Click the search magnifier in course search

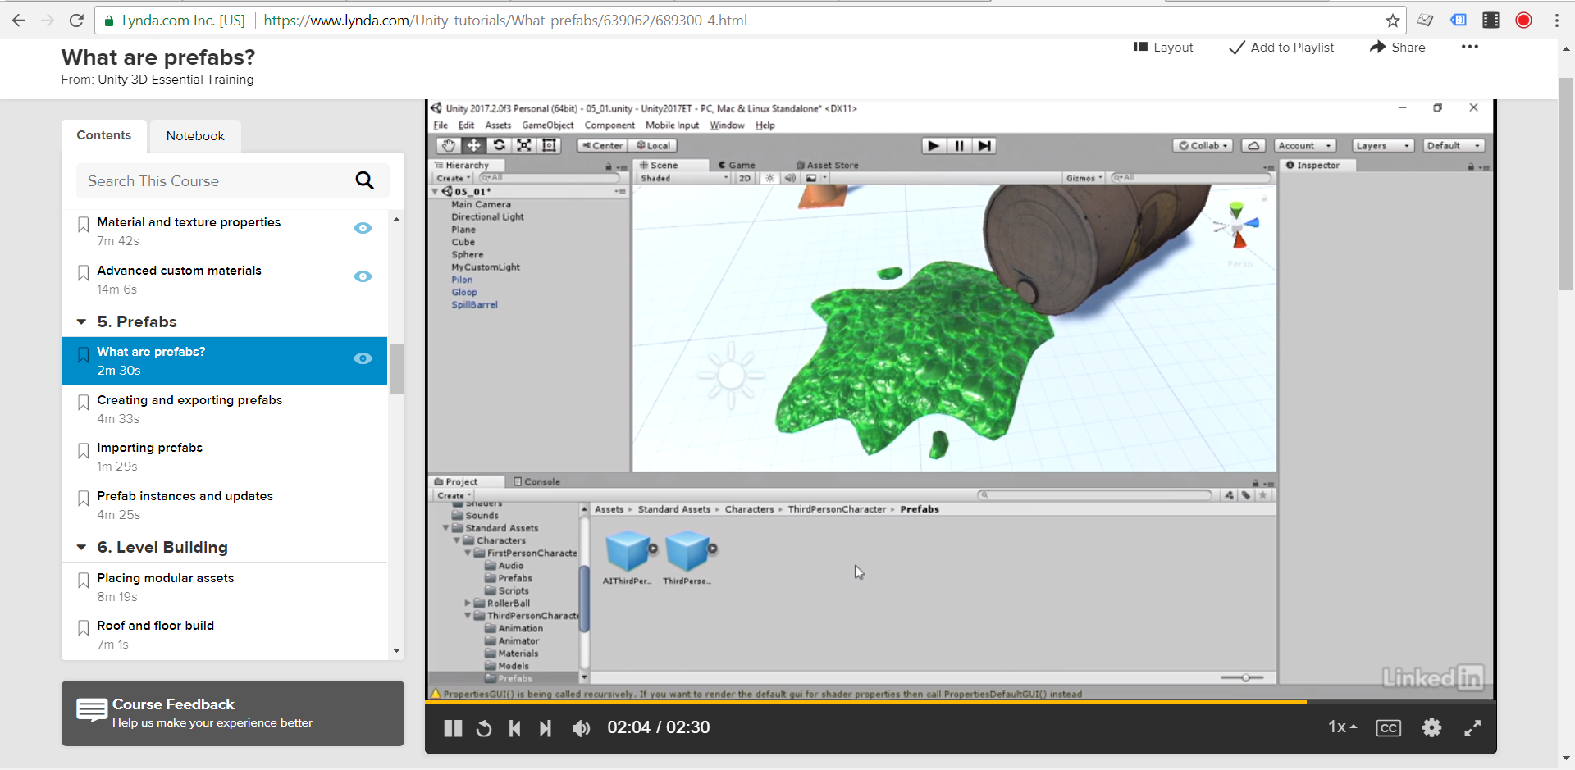point(364,180)
